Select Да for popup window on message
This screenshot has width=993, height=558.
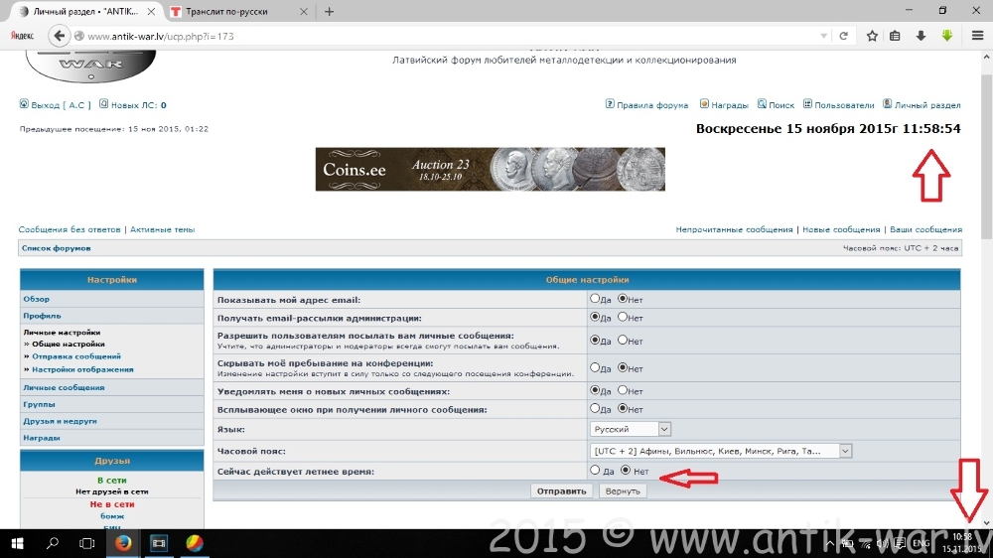tap(595, 408)
